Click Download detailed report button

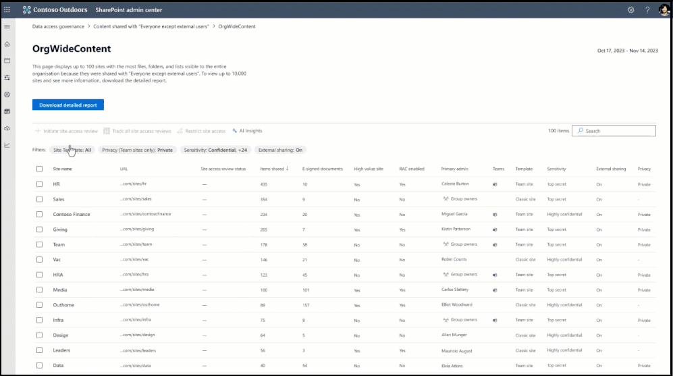(68, 105)
